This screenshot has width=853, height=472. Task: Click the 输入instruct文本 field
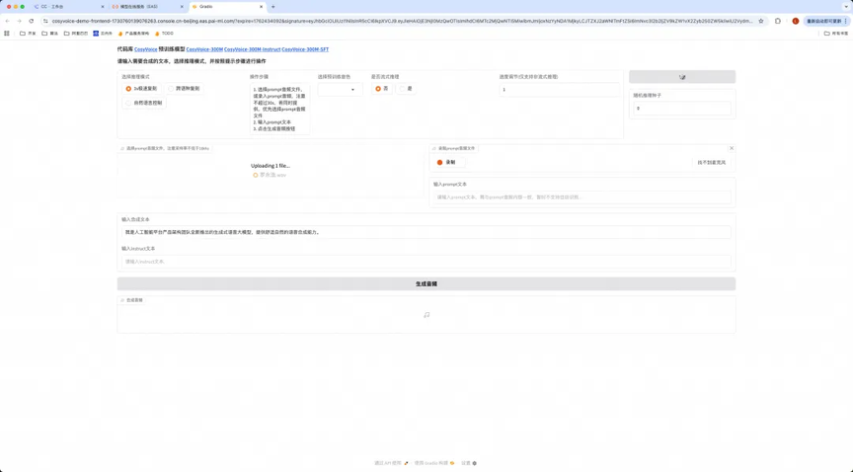[426, 262]
